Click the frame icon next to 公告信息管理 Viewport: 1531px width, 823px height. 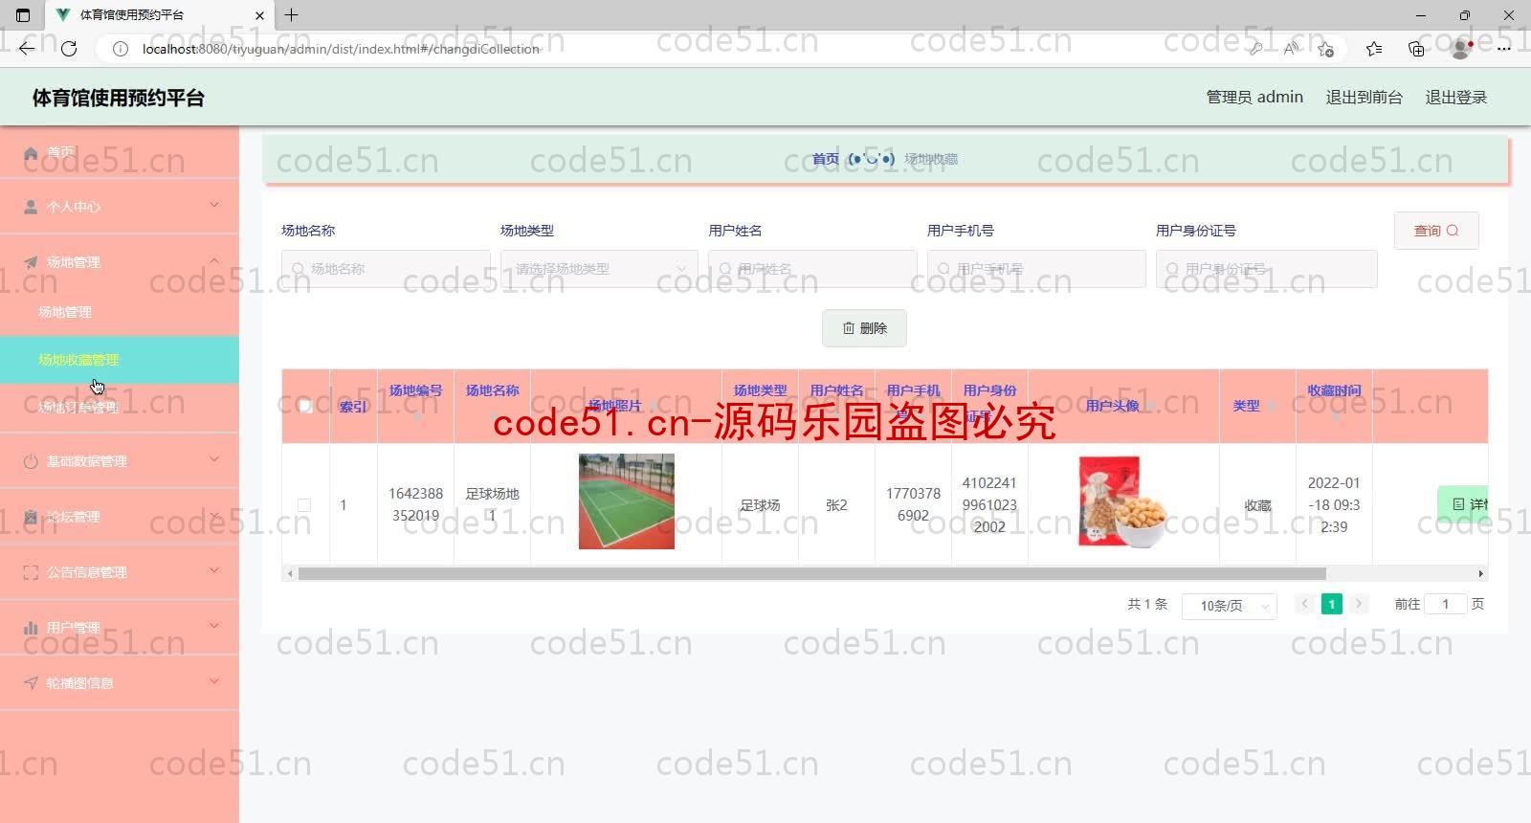31,572
